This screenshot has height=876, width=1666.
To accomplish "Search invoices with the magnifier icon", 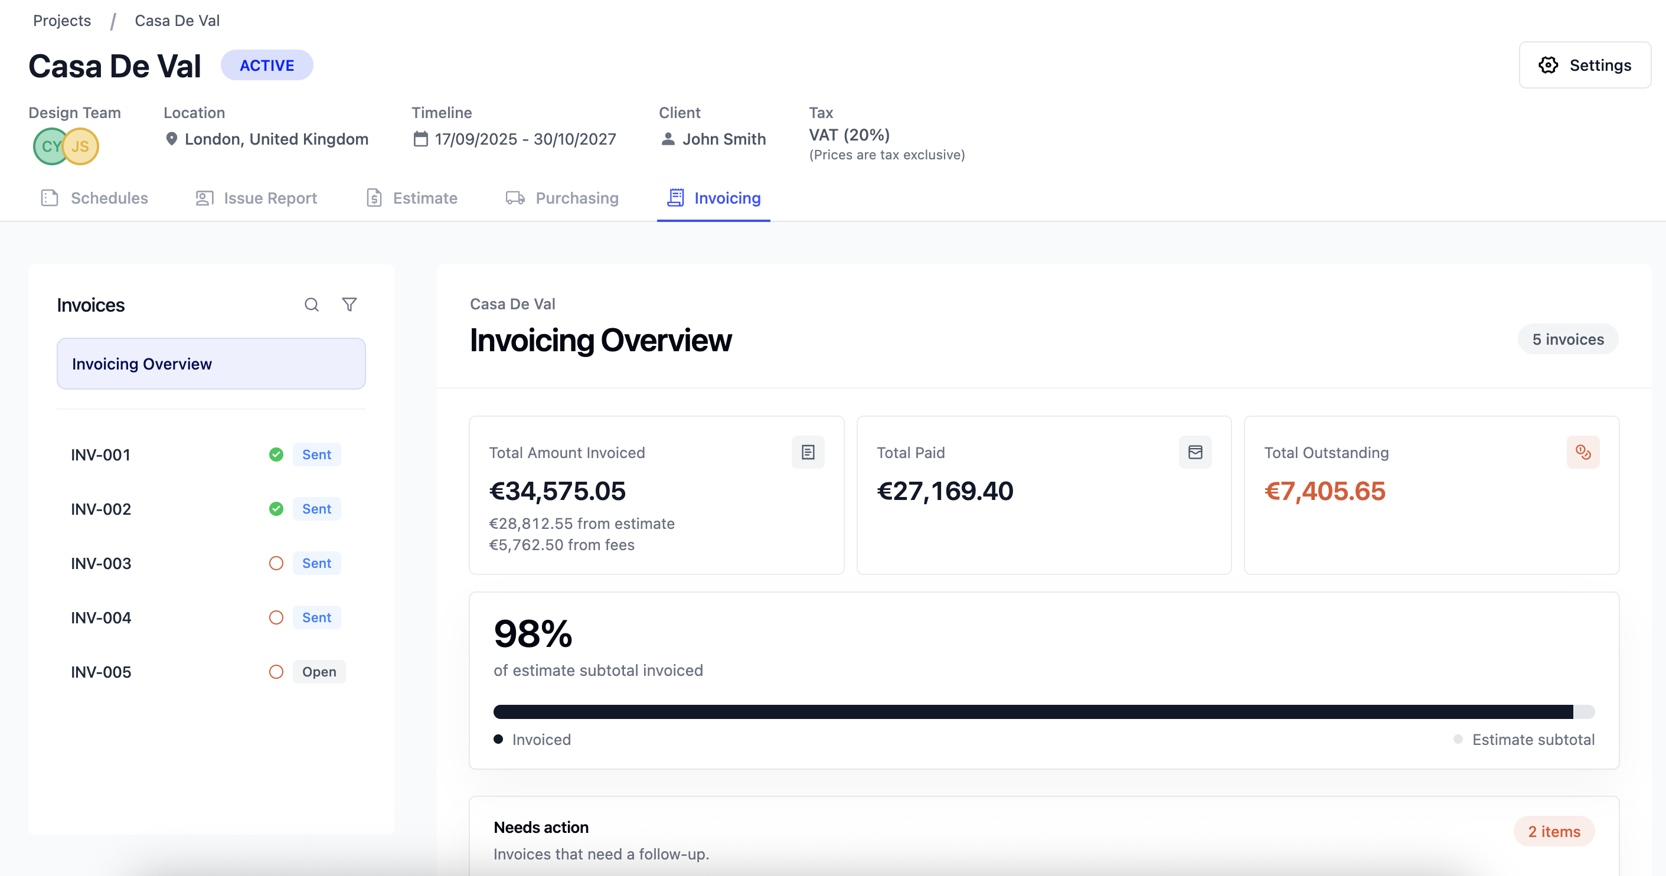I will (312, 305).
